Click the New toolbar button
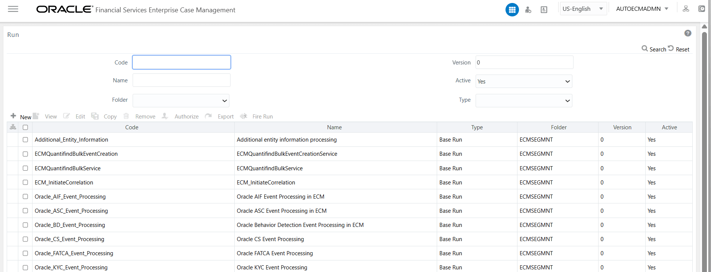 (26, 117)
